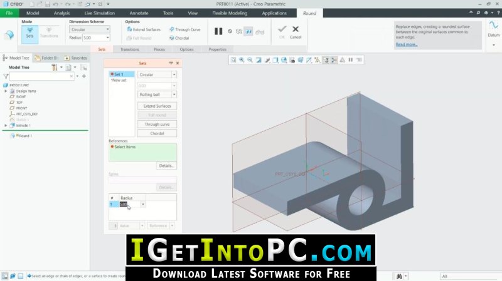502x281 pixels.
Task: Open Properties dashboard tab
Action: click(217, 49)
